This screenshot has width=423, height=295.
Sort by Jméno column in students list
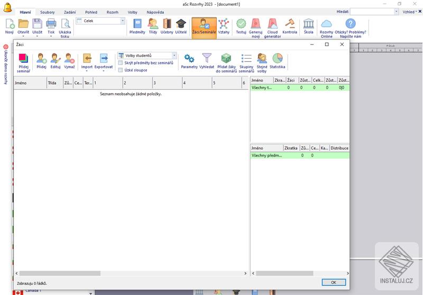[x=30, y=83]
